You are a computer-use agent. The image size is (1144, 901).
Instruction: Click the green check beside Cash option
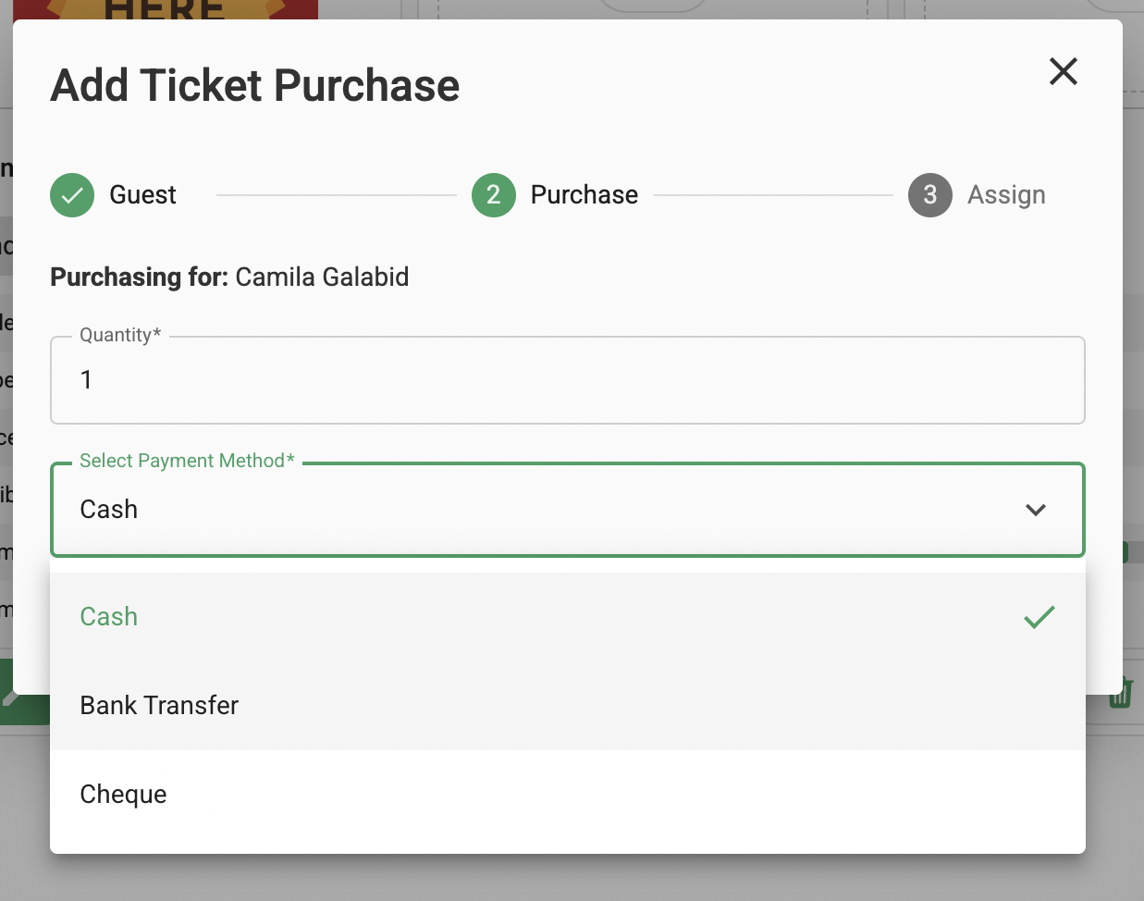pyautogui.click(x=1039, y=617)
